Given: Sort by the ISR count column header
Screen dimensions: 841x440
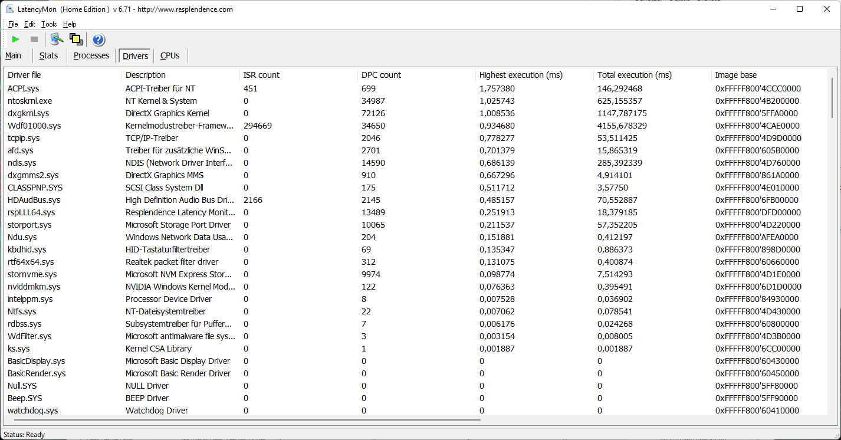Looking at the screenshot, I should pos(298,75).
